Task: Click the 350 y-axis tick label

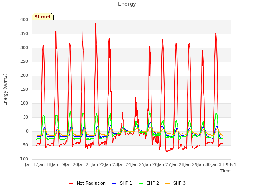Action: (24, 34)
